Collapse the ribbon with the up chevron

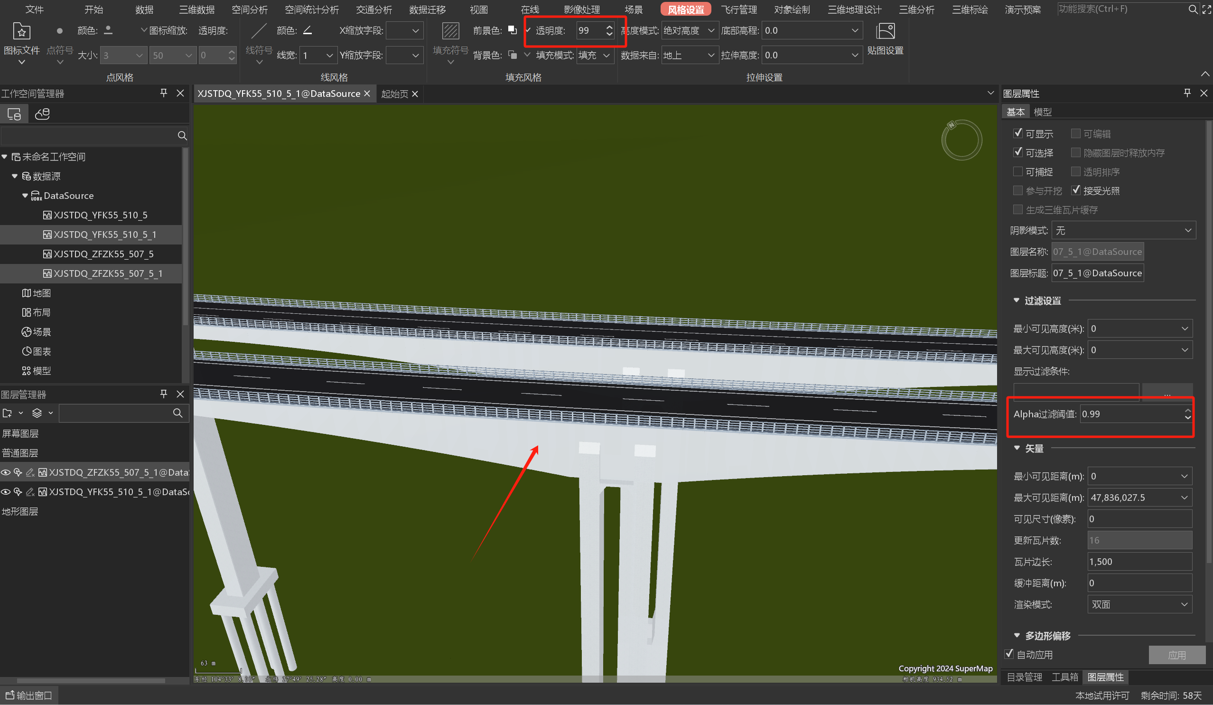(x=1205, y=74)
